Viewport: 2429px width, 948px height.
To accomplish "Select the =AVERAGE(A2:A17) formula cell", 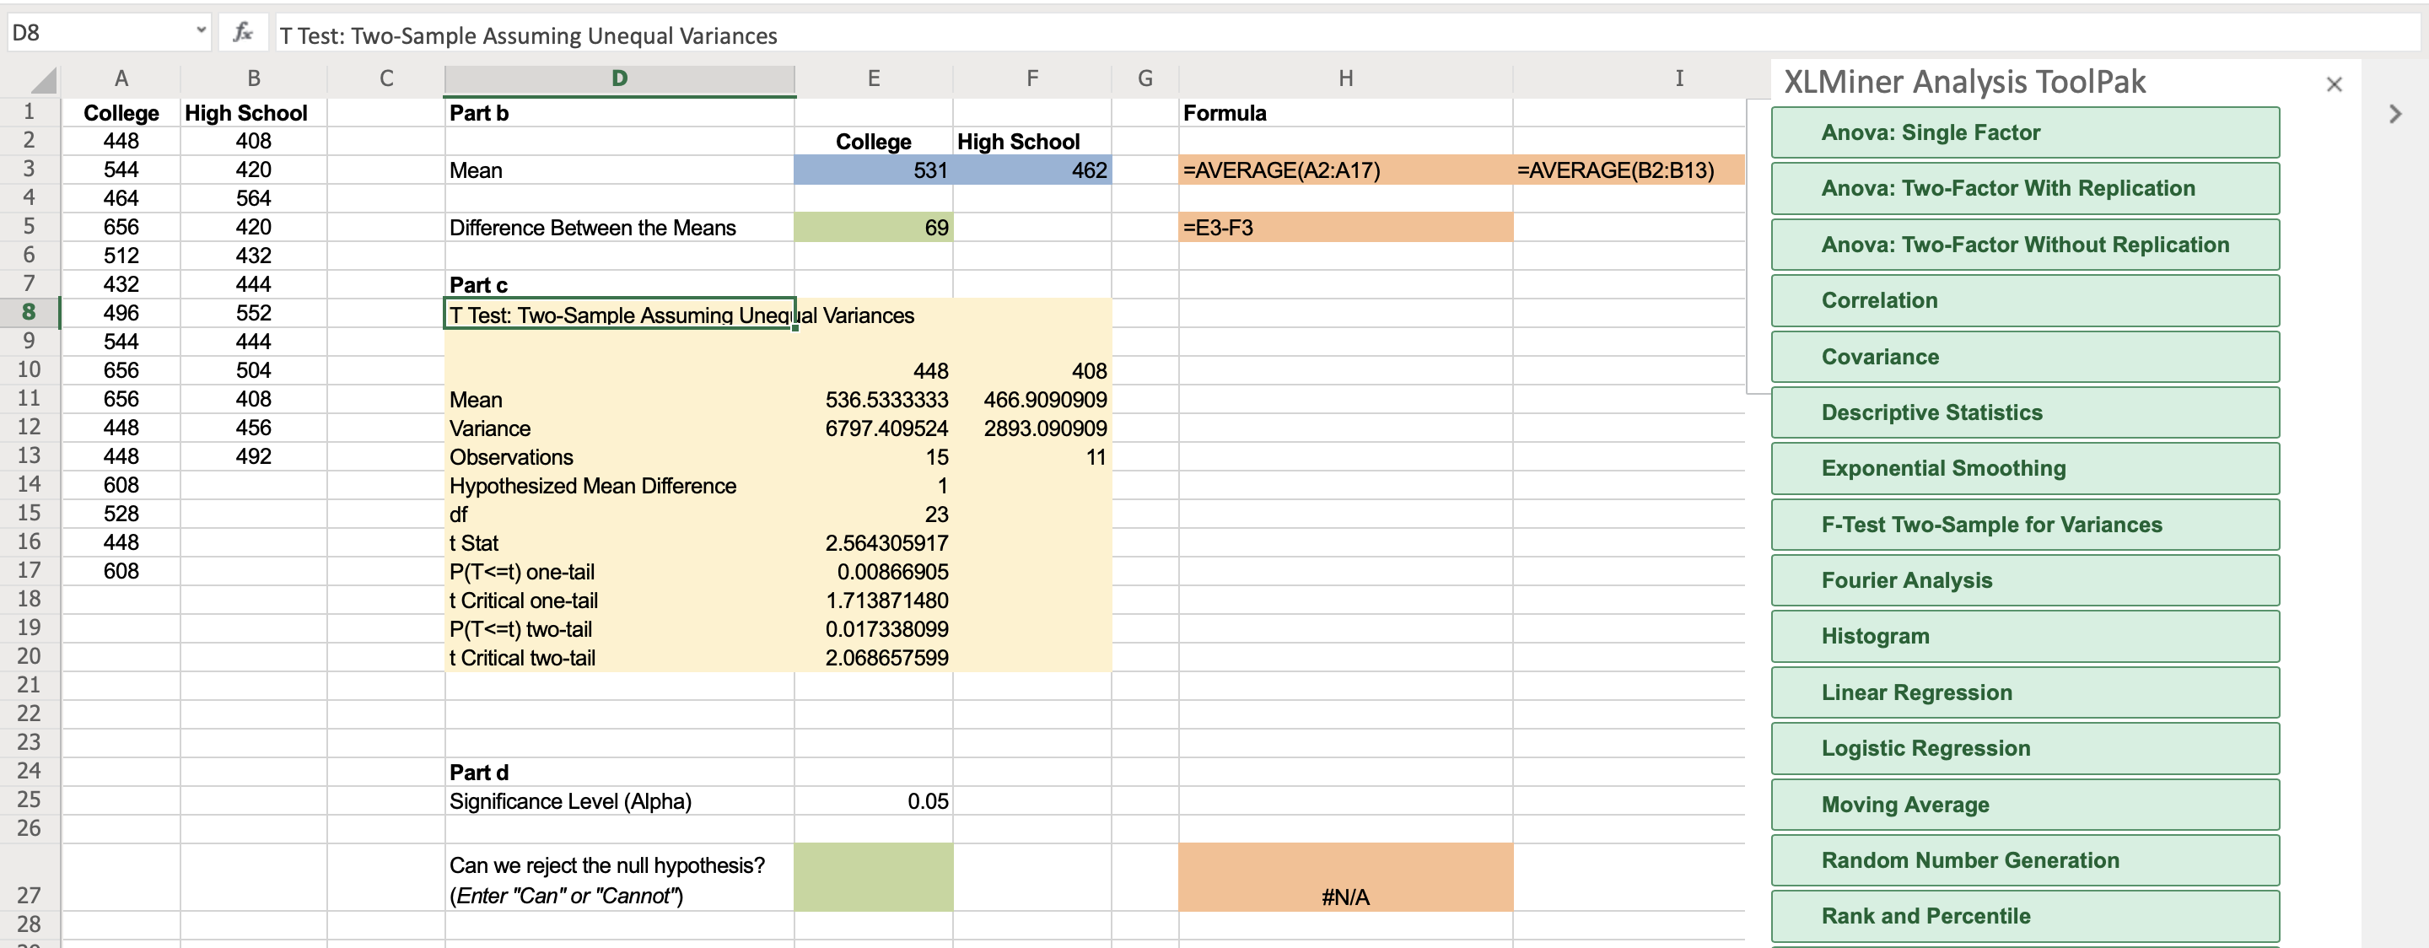I will [x=1345, y=170].
